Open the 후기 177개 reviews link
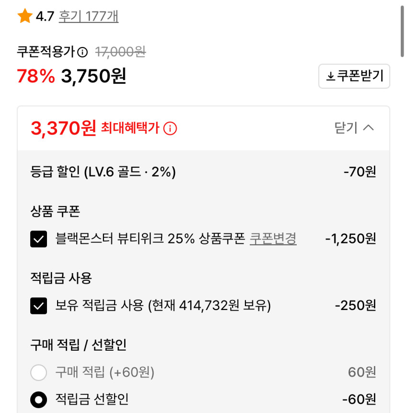This screenshot has height=413, width=407. coord(88,17)
